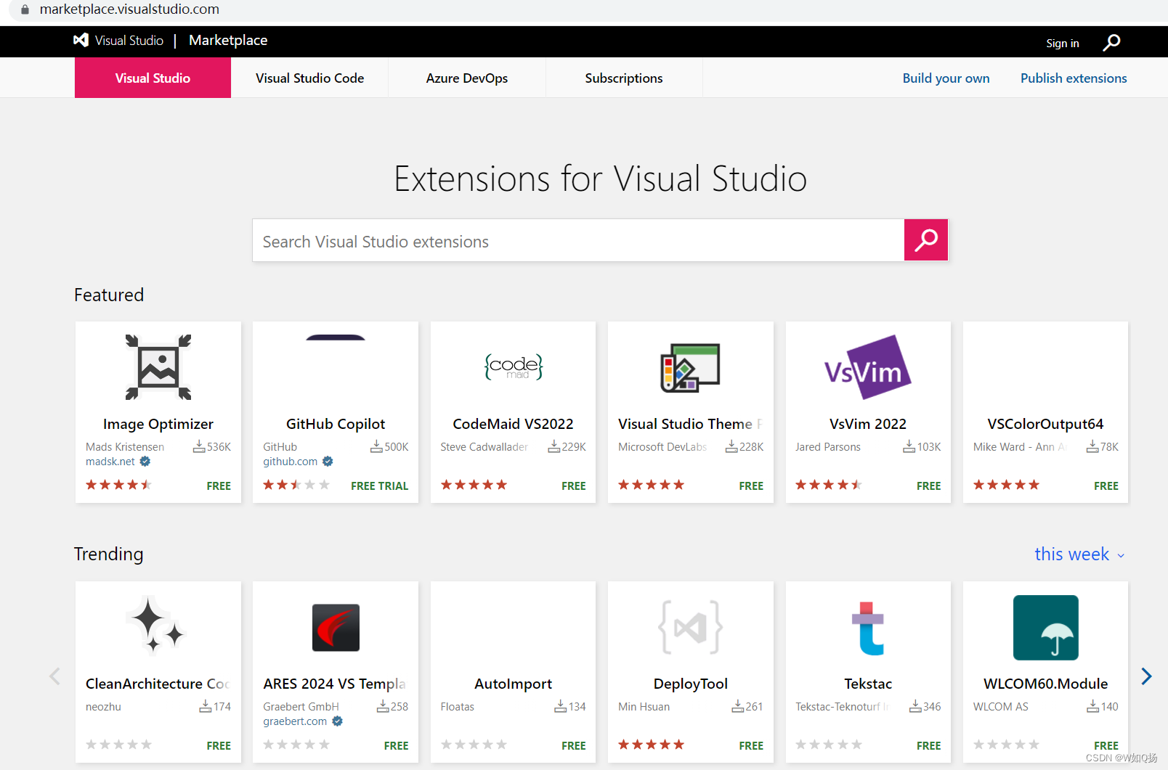
Task: Open the ARES 2024 VS Template icon
Action: 336,628
